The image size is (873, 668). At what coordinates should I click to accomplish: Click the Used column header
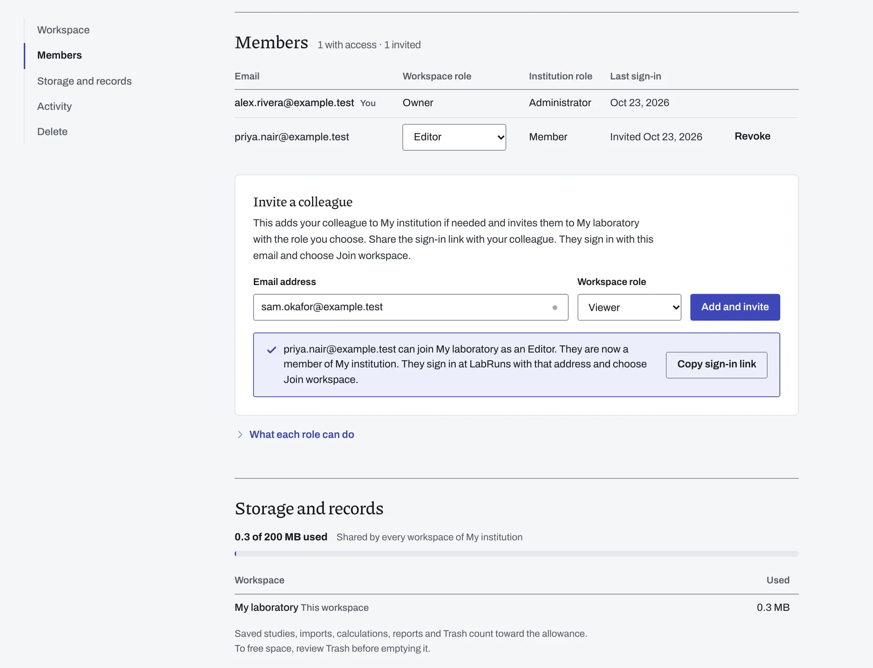click(778, 580)
